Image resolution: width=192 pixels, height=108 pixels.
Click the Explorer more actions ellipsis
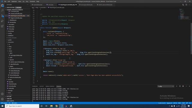(28, 5)
